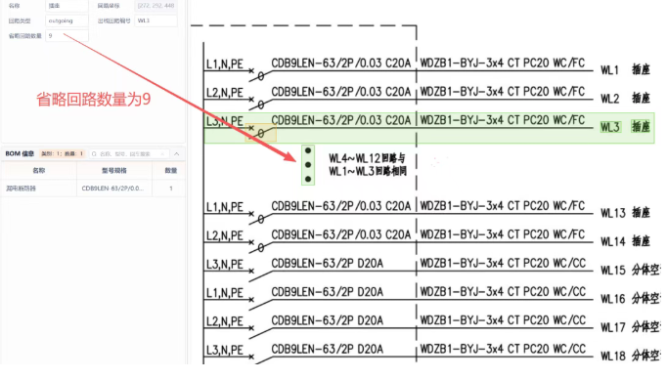Click the 数量 column header in the BOM table
This screenshot has width=667, height=379.
170,170
